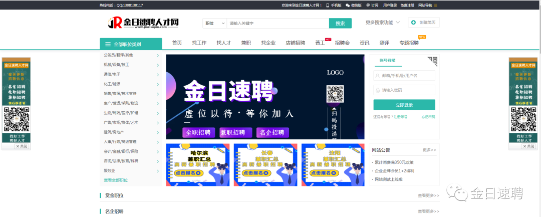Click the QR code in the left side ad

(16, 120)
